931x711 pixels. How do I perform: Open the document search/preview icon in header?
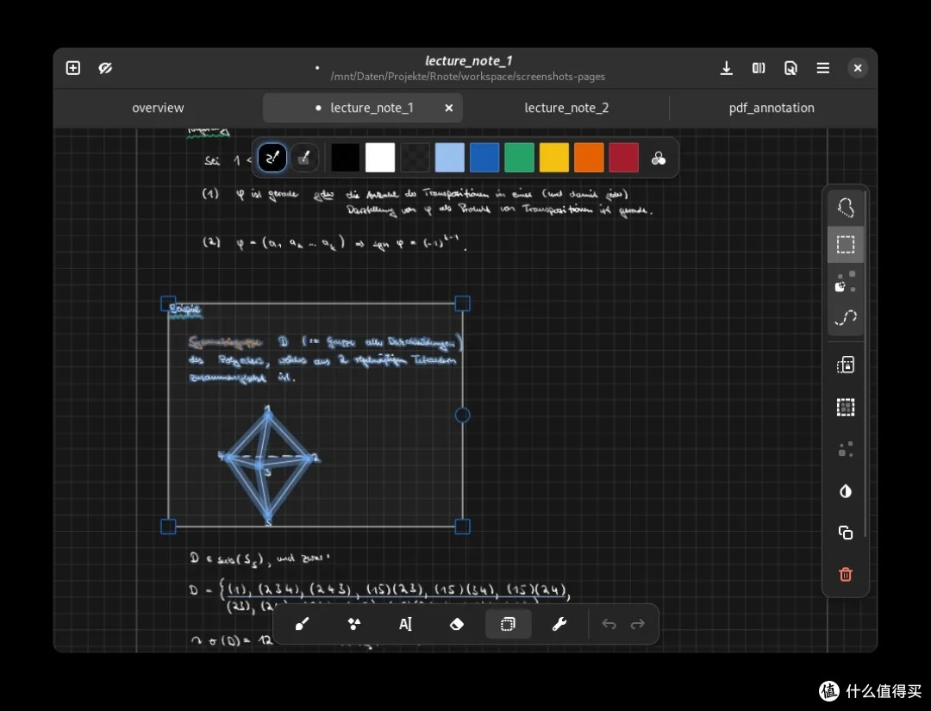(x=790, y=68)
